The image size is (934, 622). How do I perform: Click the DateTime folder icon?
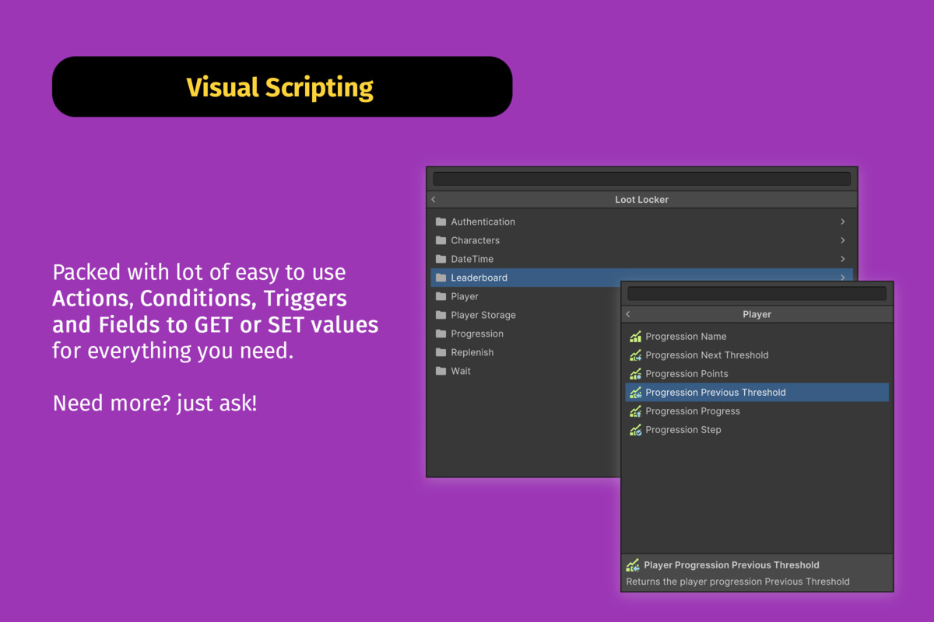pos(441,259)
